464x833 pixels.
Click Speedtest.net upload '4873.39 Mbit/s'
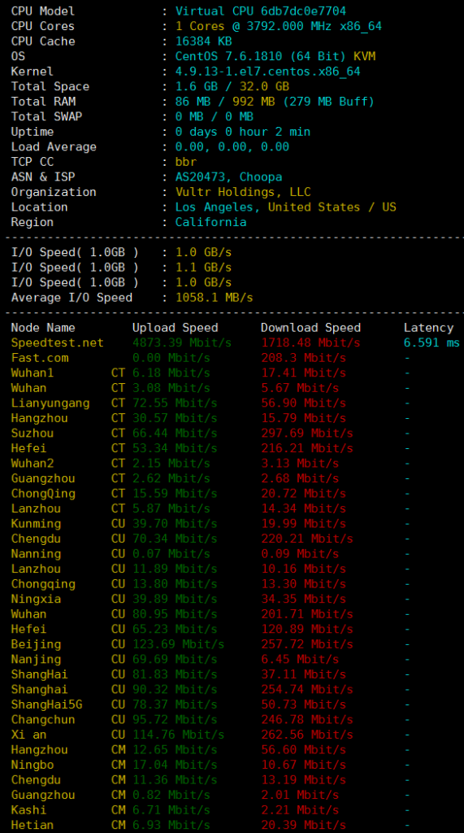pyautogui.click(x=182, y=342)
